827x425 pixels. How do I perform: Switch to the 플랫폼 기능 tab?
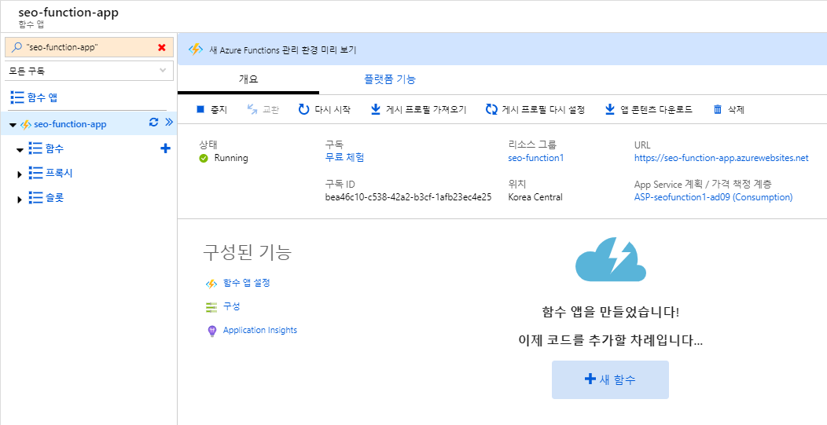[390, 79]
